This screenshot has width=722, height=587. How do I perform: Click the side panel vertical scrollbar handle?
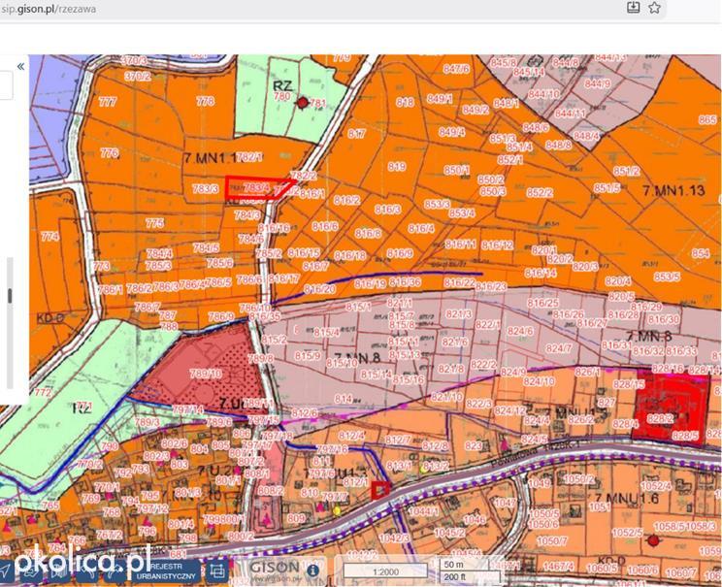[10, 297]
